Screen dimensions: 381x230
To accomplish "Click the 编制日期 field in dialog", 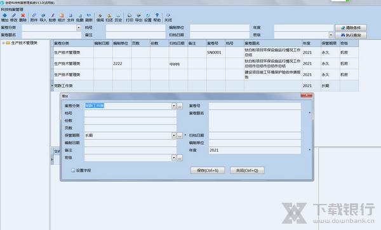I will pyautogui.click(x=130, y=143).
